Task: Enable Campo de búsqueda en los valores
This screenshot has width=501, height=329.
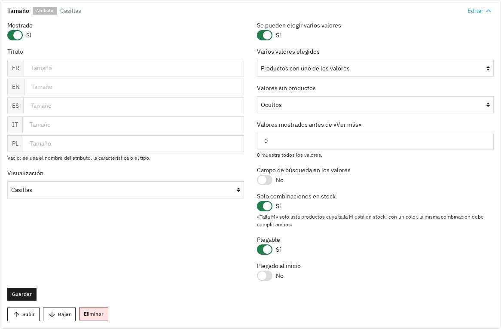Action: pos(265,180)
